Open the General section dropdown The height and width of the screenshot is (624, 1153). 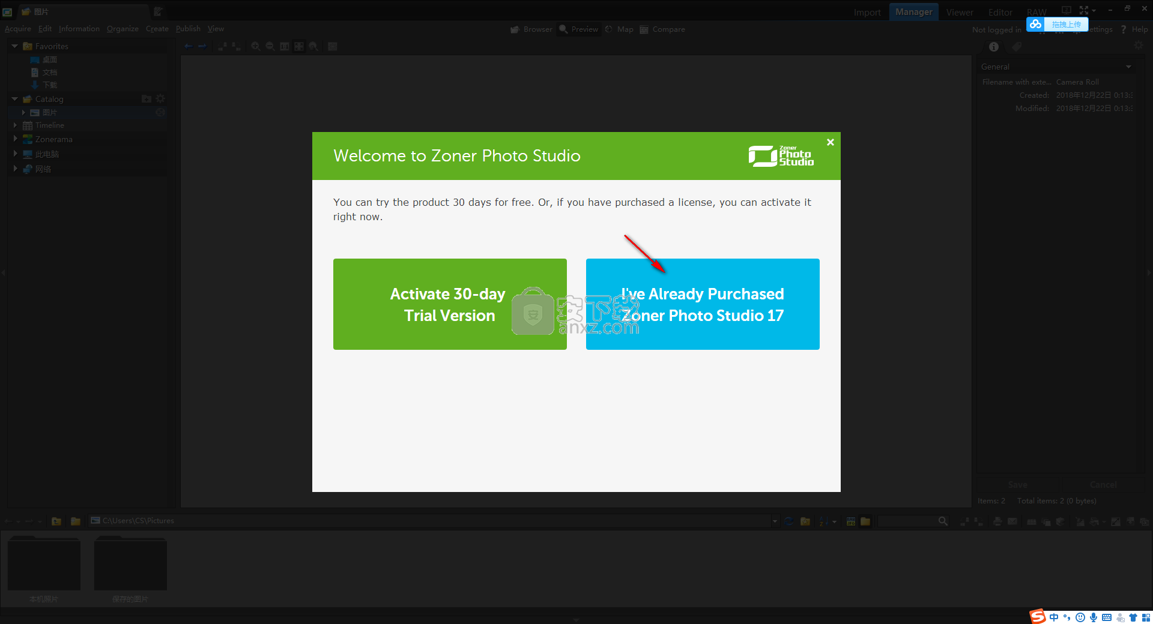coord(1128,67)
